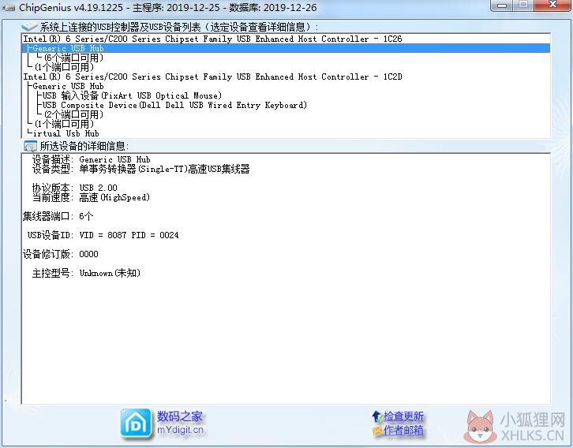The height and width of the screenshot is (448, 573).
Task: Click the 当前速度 HighSpeed line
Action: [x=91, y=197]
